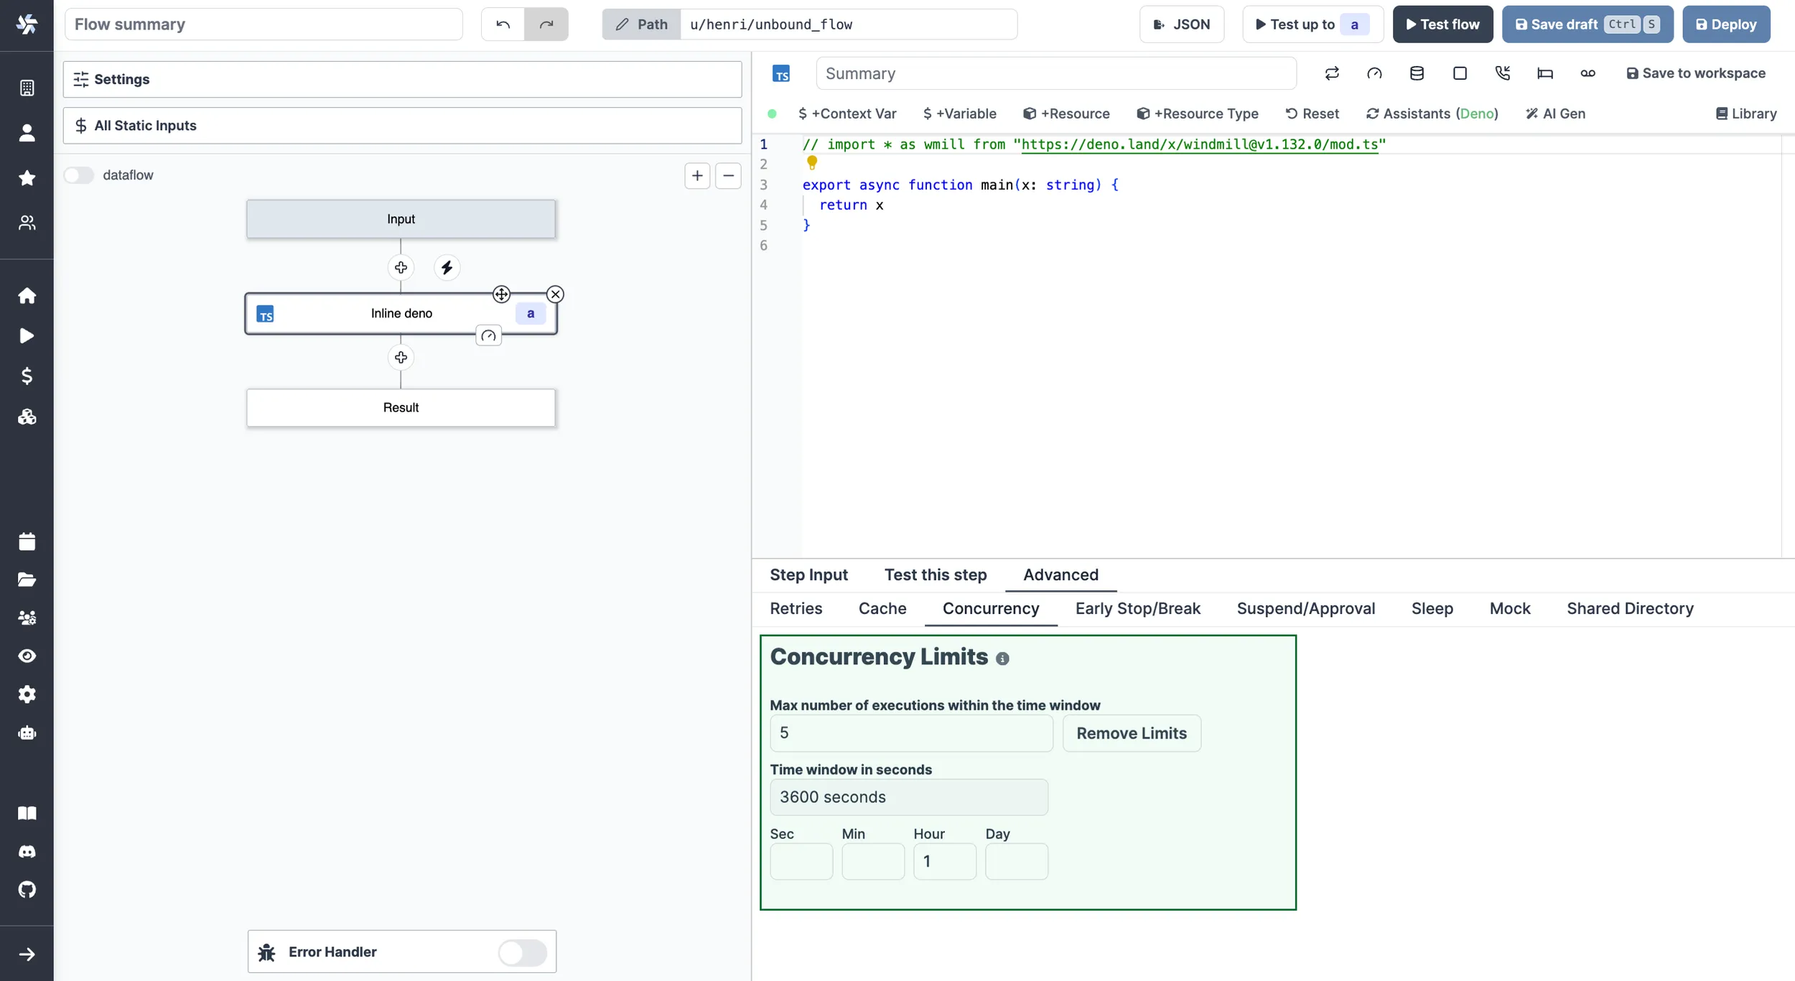The height and width of the screenshot is (981, 1795).
Task: Click the Settings panel expander
Action: (x=402, y=78)
